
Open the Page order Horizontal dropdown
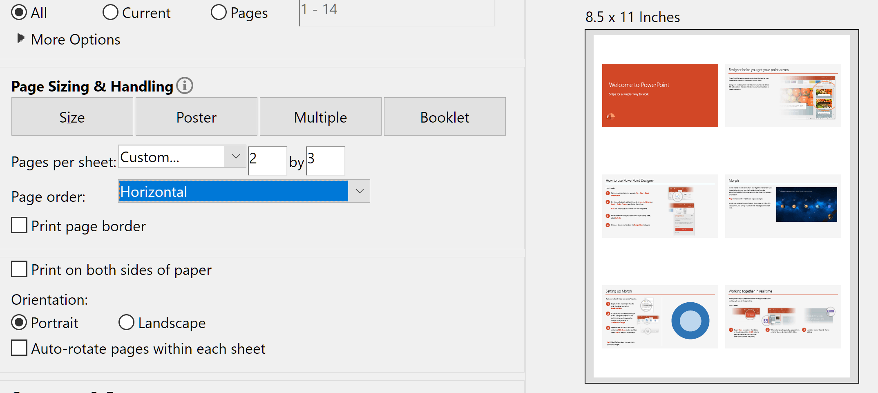(x=244, y=191)
